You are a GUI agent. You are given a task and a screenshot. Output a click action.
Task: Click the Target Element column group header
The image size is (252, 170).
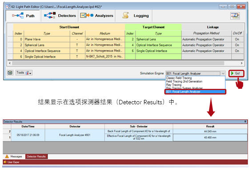click(x=153, y=27)
